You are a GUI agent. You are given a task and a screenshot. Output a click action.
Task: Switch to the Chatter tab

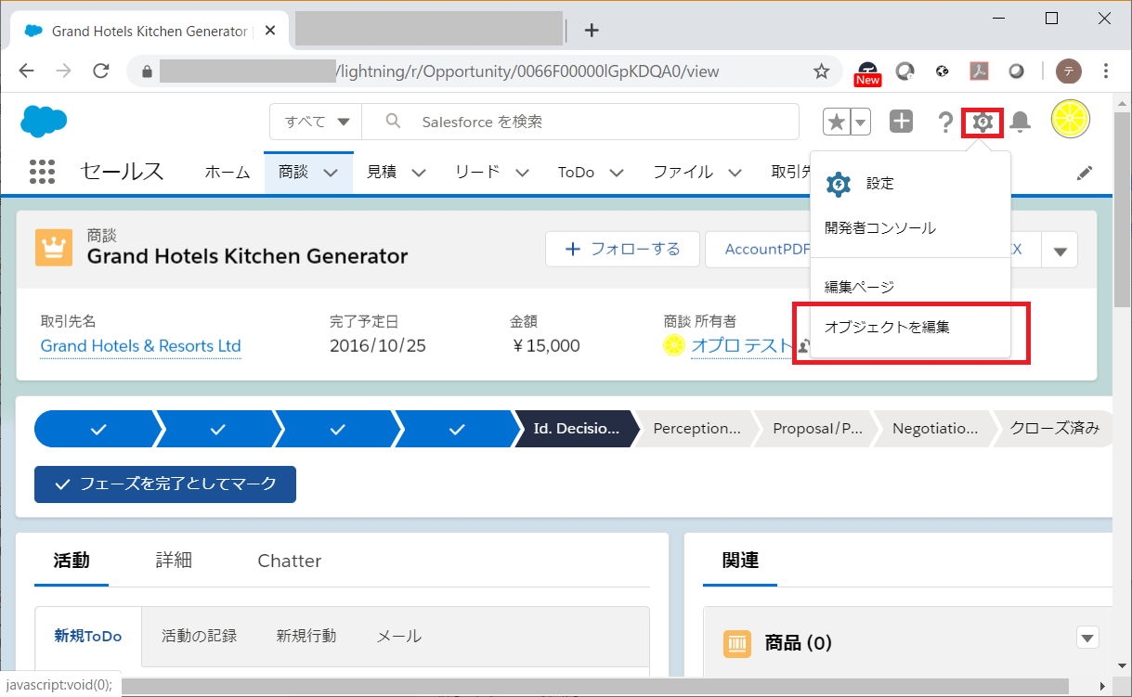(290, 561)
